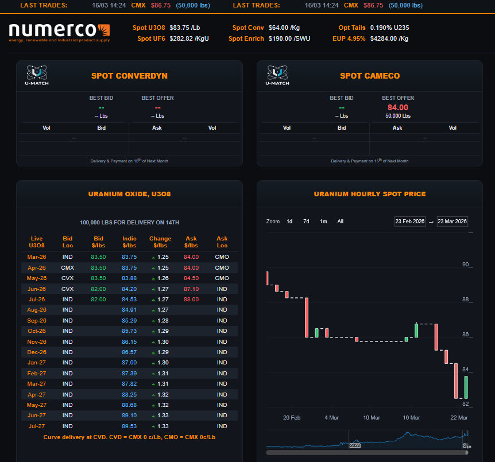Set chart zoom to 7d

coord(306,222)
